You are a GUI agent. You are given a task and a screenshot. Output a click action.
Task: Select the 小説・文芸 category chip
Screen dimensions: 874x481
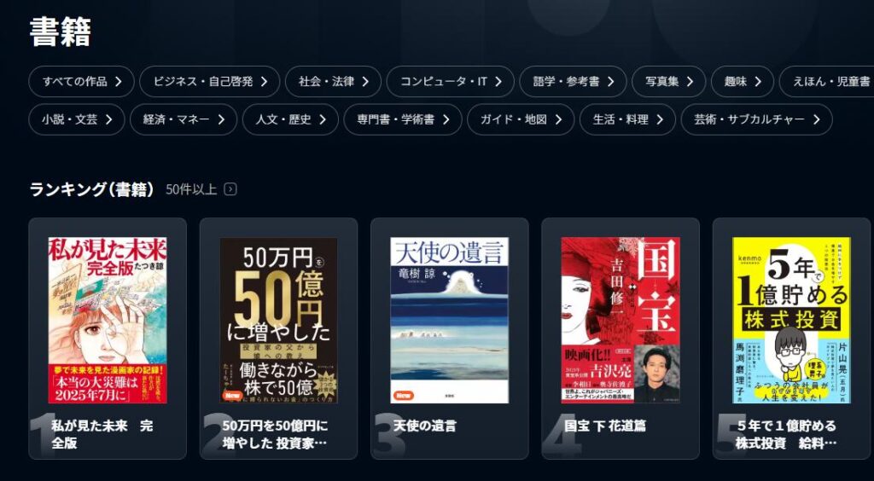pyautogui.click(x=77, y=119)
